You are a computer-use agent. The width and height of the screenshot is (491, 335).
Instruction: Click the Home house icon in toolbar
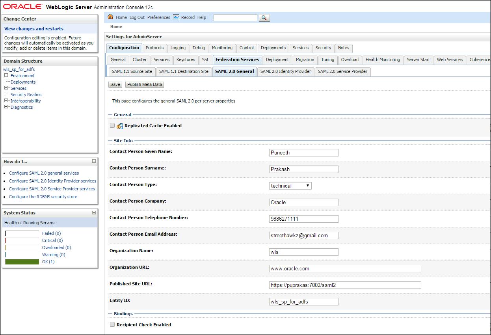pyautogui.click(x=110, y=17)
